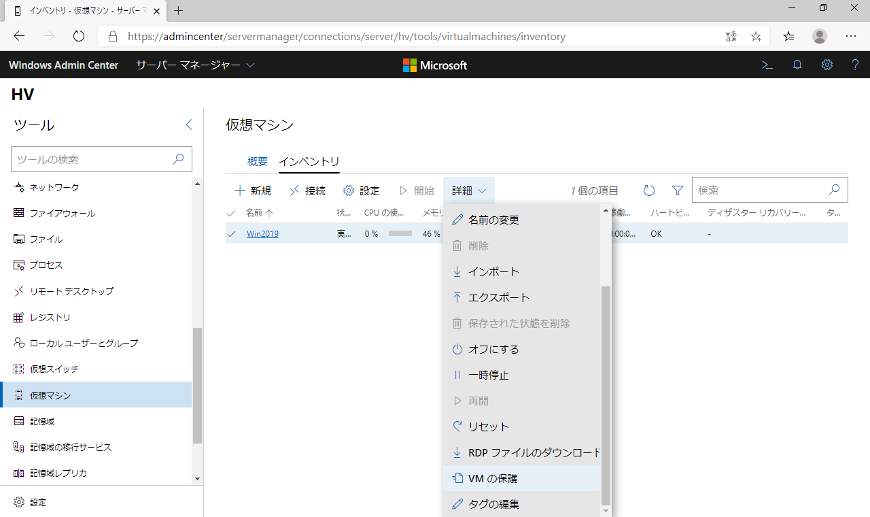Viewport: 870px width, 517px height.
Task: Open the 記憶域 tool
Action: [x=96, y=421]
